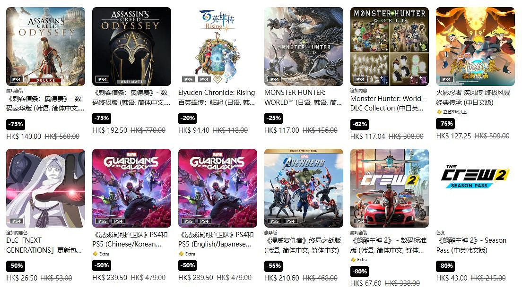Open Naruto Ultimate Ninja Storm cover
The width and height of the screenshot is (522, 289).
[x=475, y=47]
